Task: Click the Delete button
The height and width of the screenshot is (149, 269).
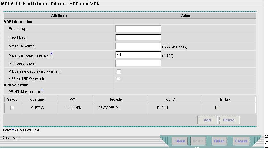Action: click(x=229, y=120)
